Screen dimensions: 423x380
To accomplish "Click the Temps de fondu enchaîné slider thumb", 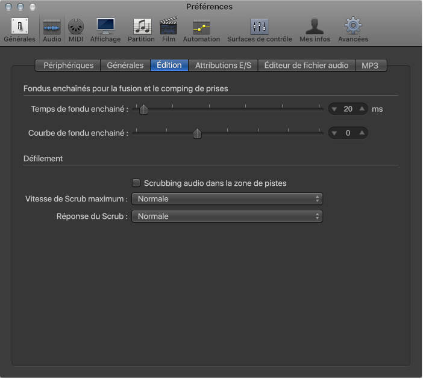I will point(143,109).
